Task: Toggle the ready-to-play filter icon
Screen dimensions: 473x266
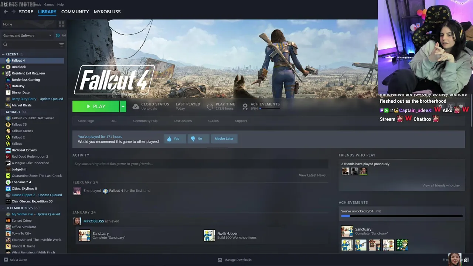Action: point(64,35)
